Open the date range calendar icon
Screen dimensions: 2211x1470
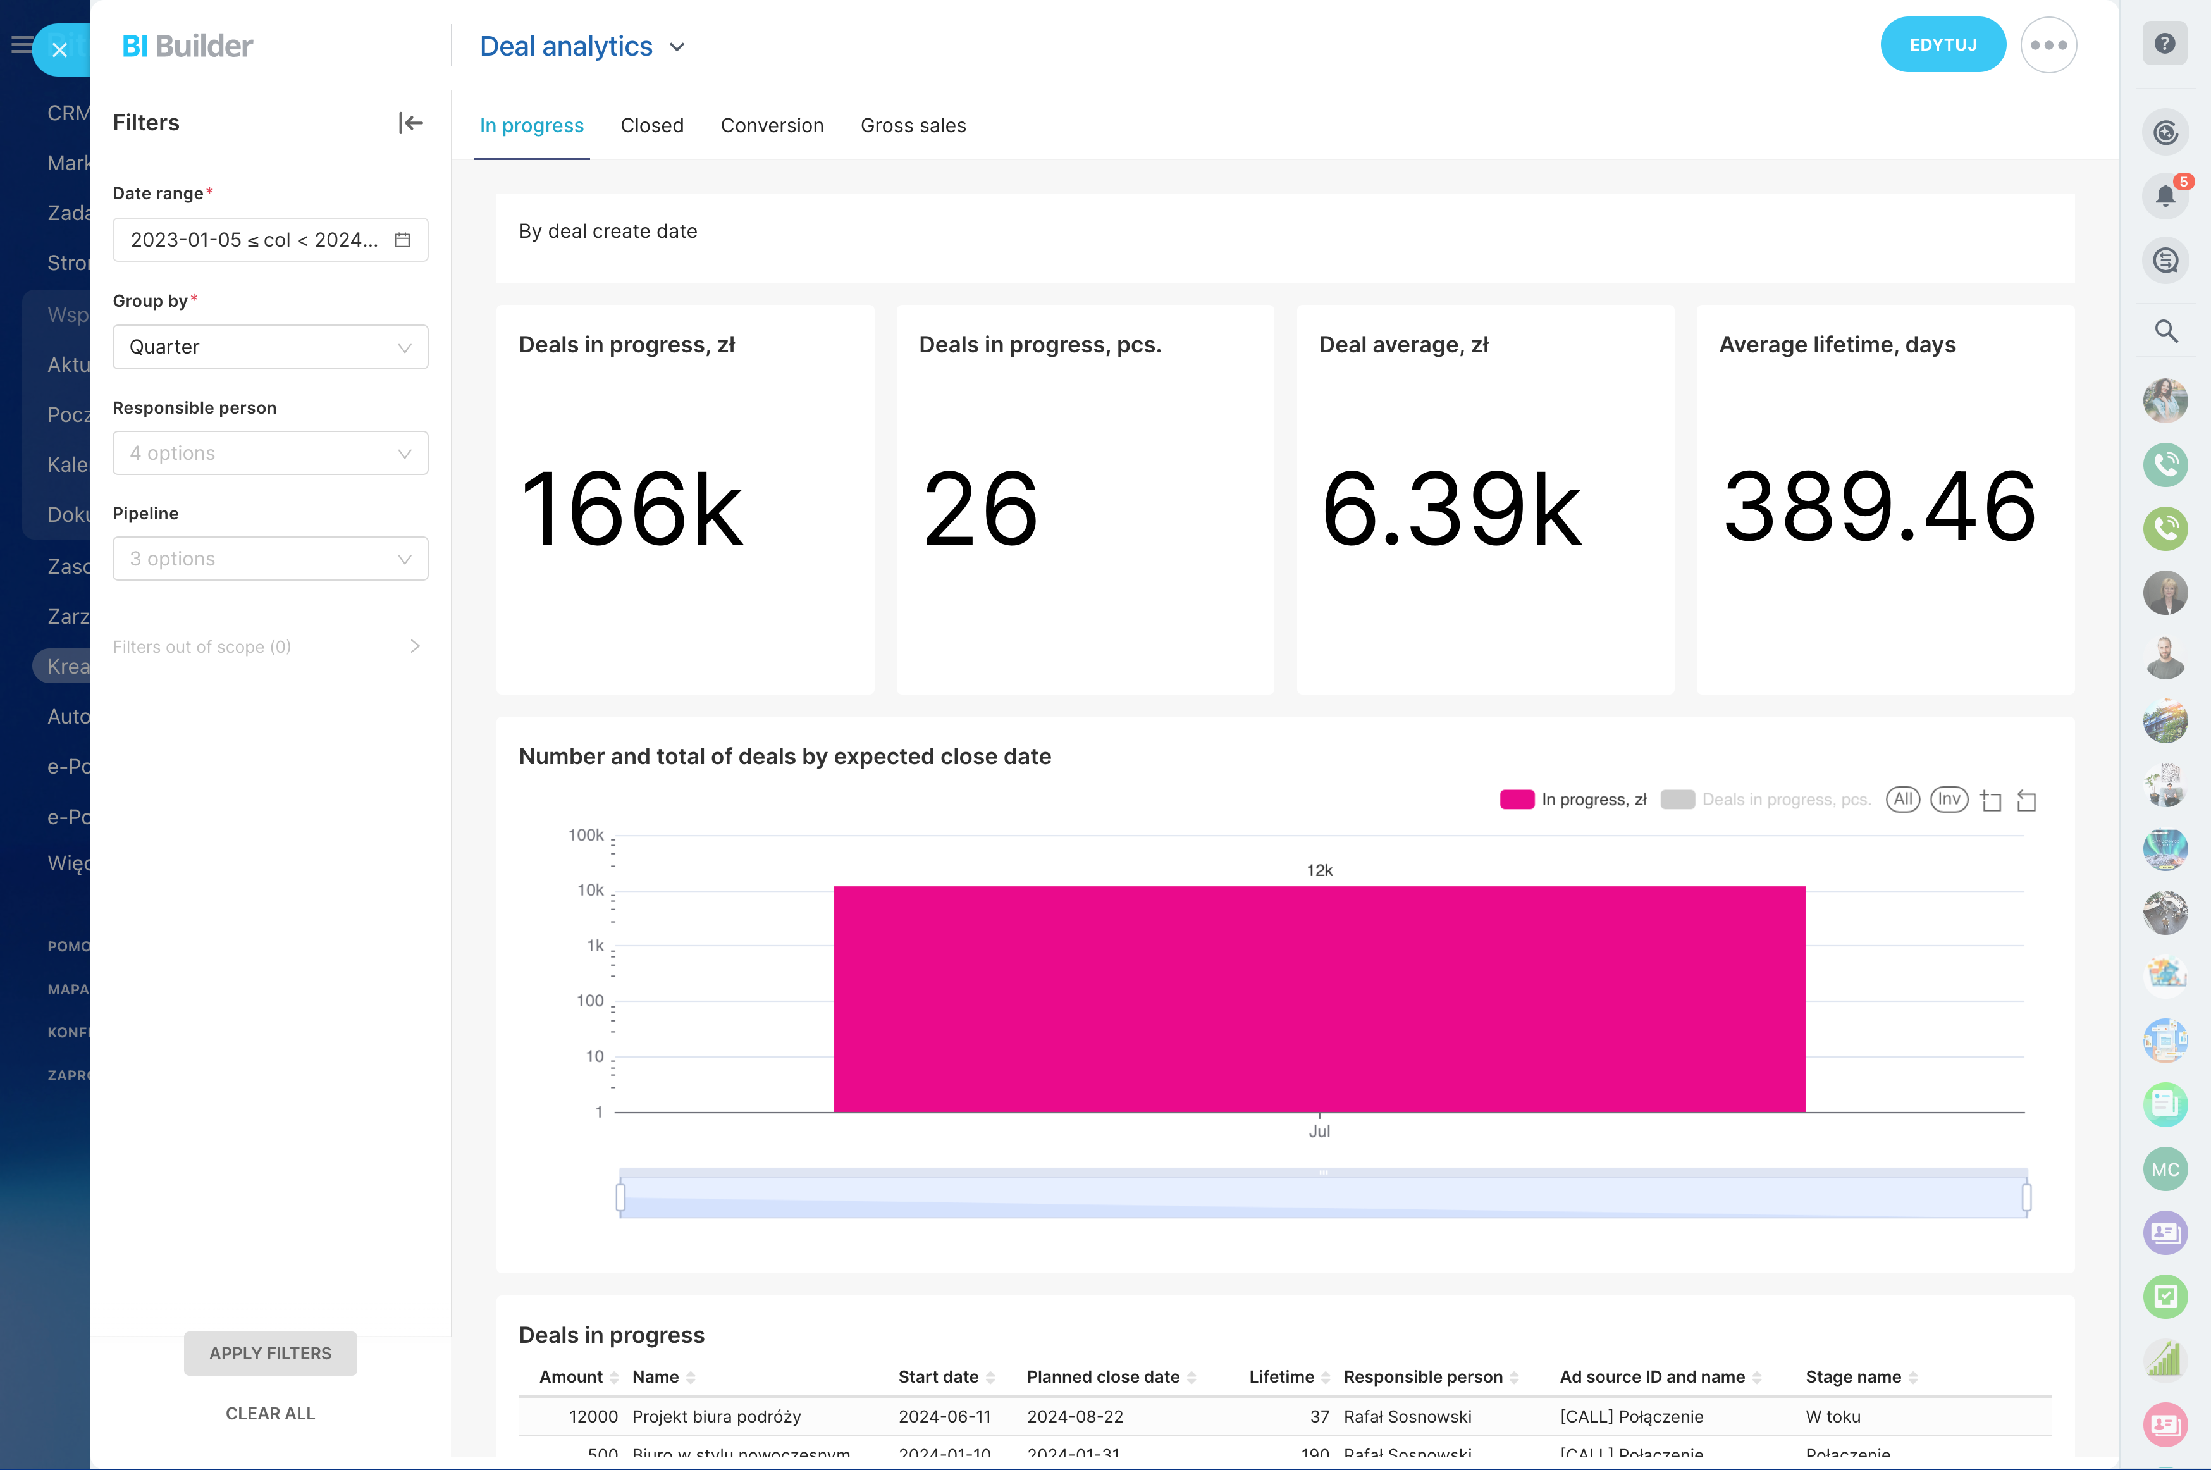click(402, 240)
